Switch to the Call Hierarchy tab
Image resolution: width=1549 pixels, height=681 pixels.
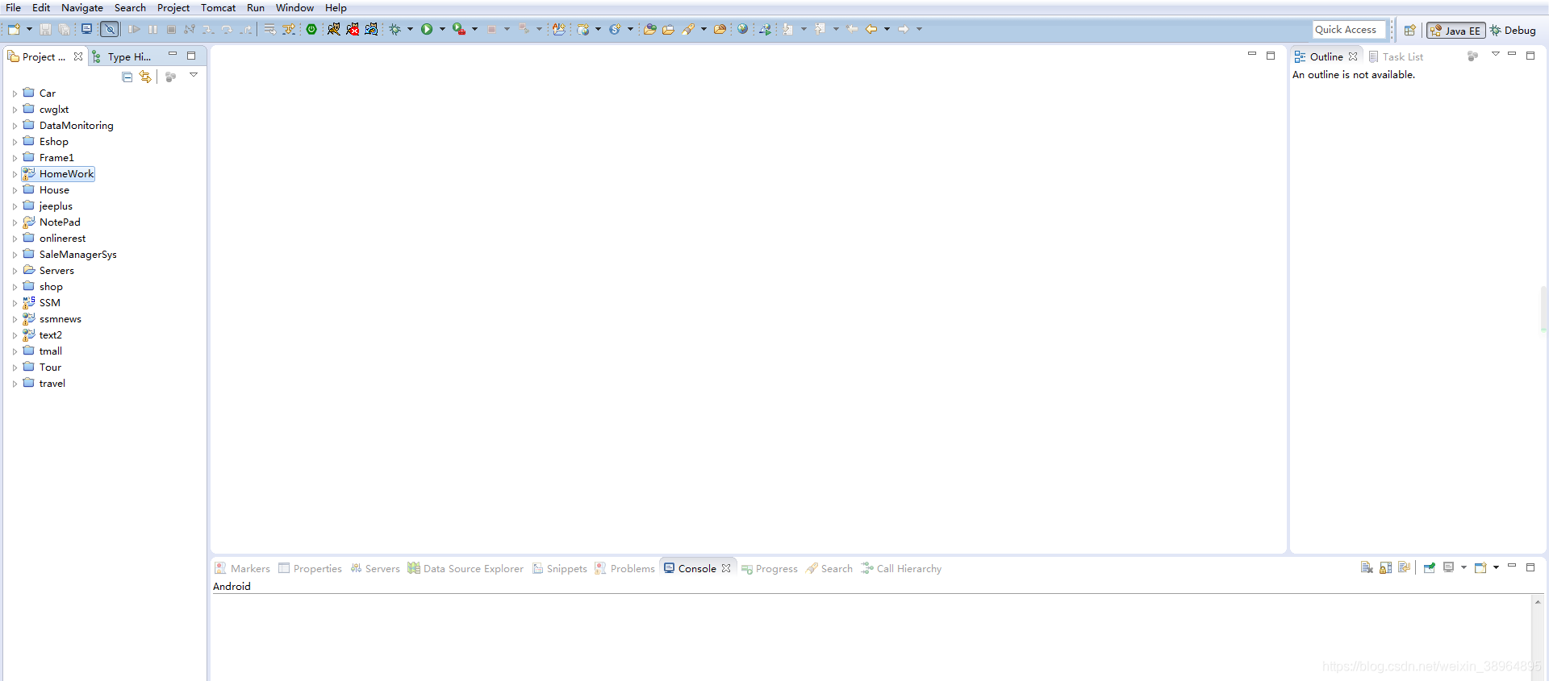tap(901, 568)
